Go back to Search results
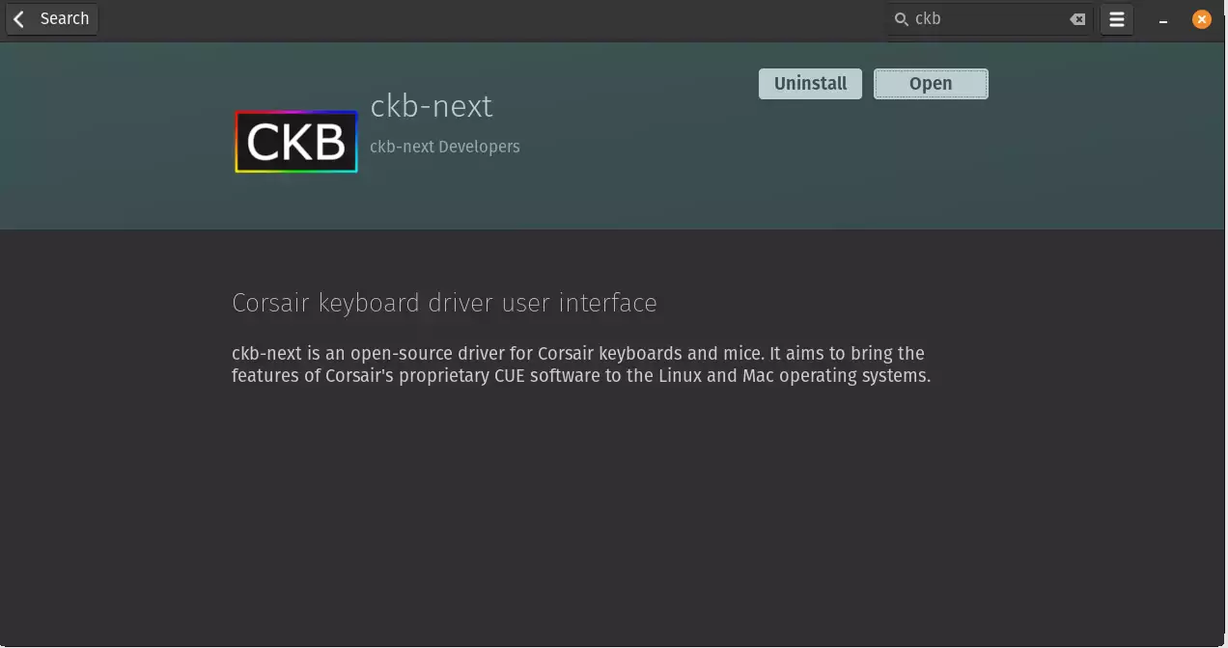 [52, 19]
